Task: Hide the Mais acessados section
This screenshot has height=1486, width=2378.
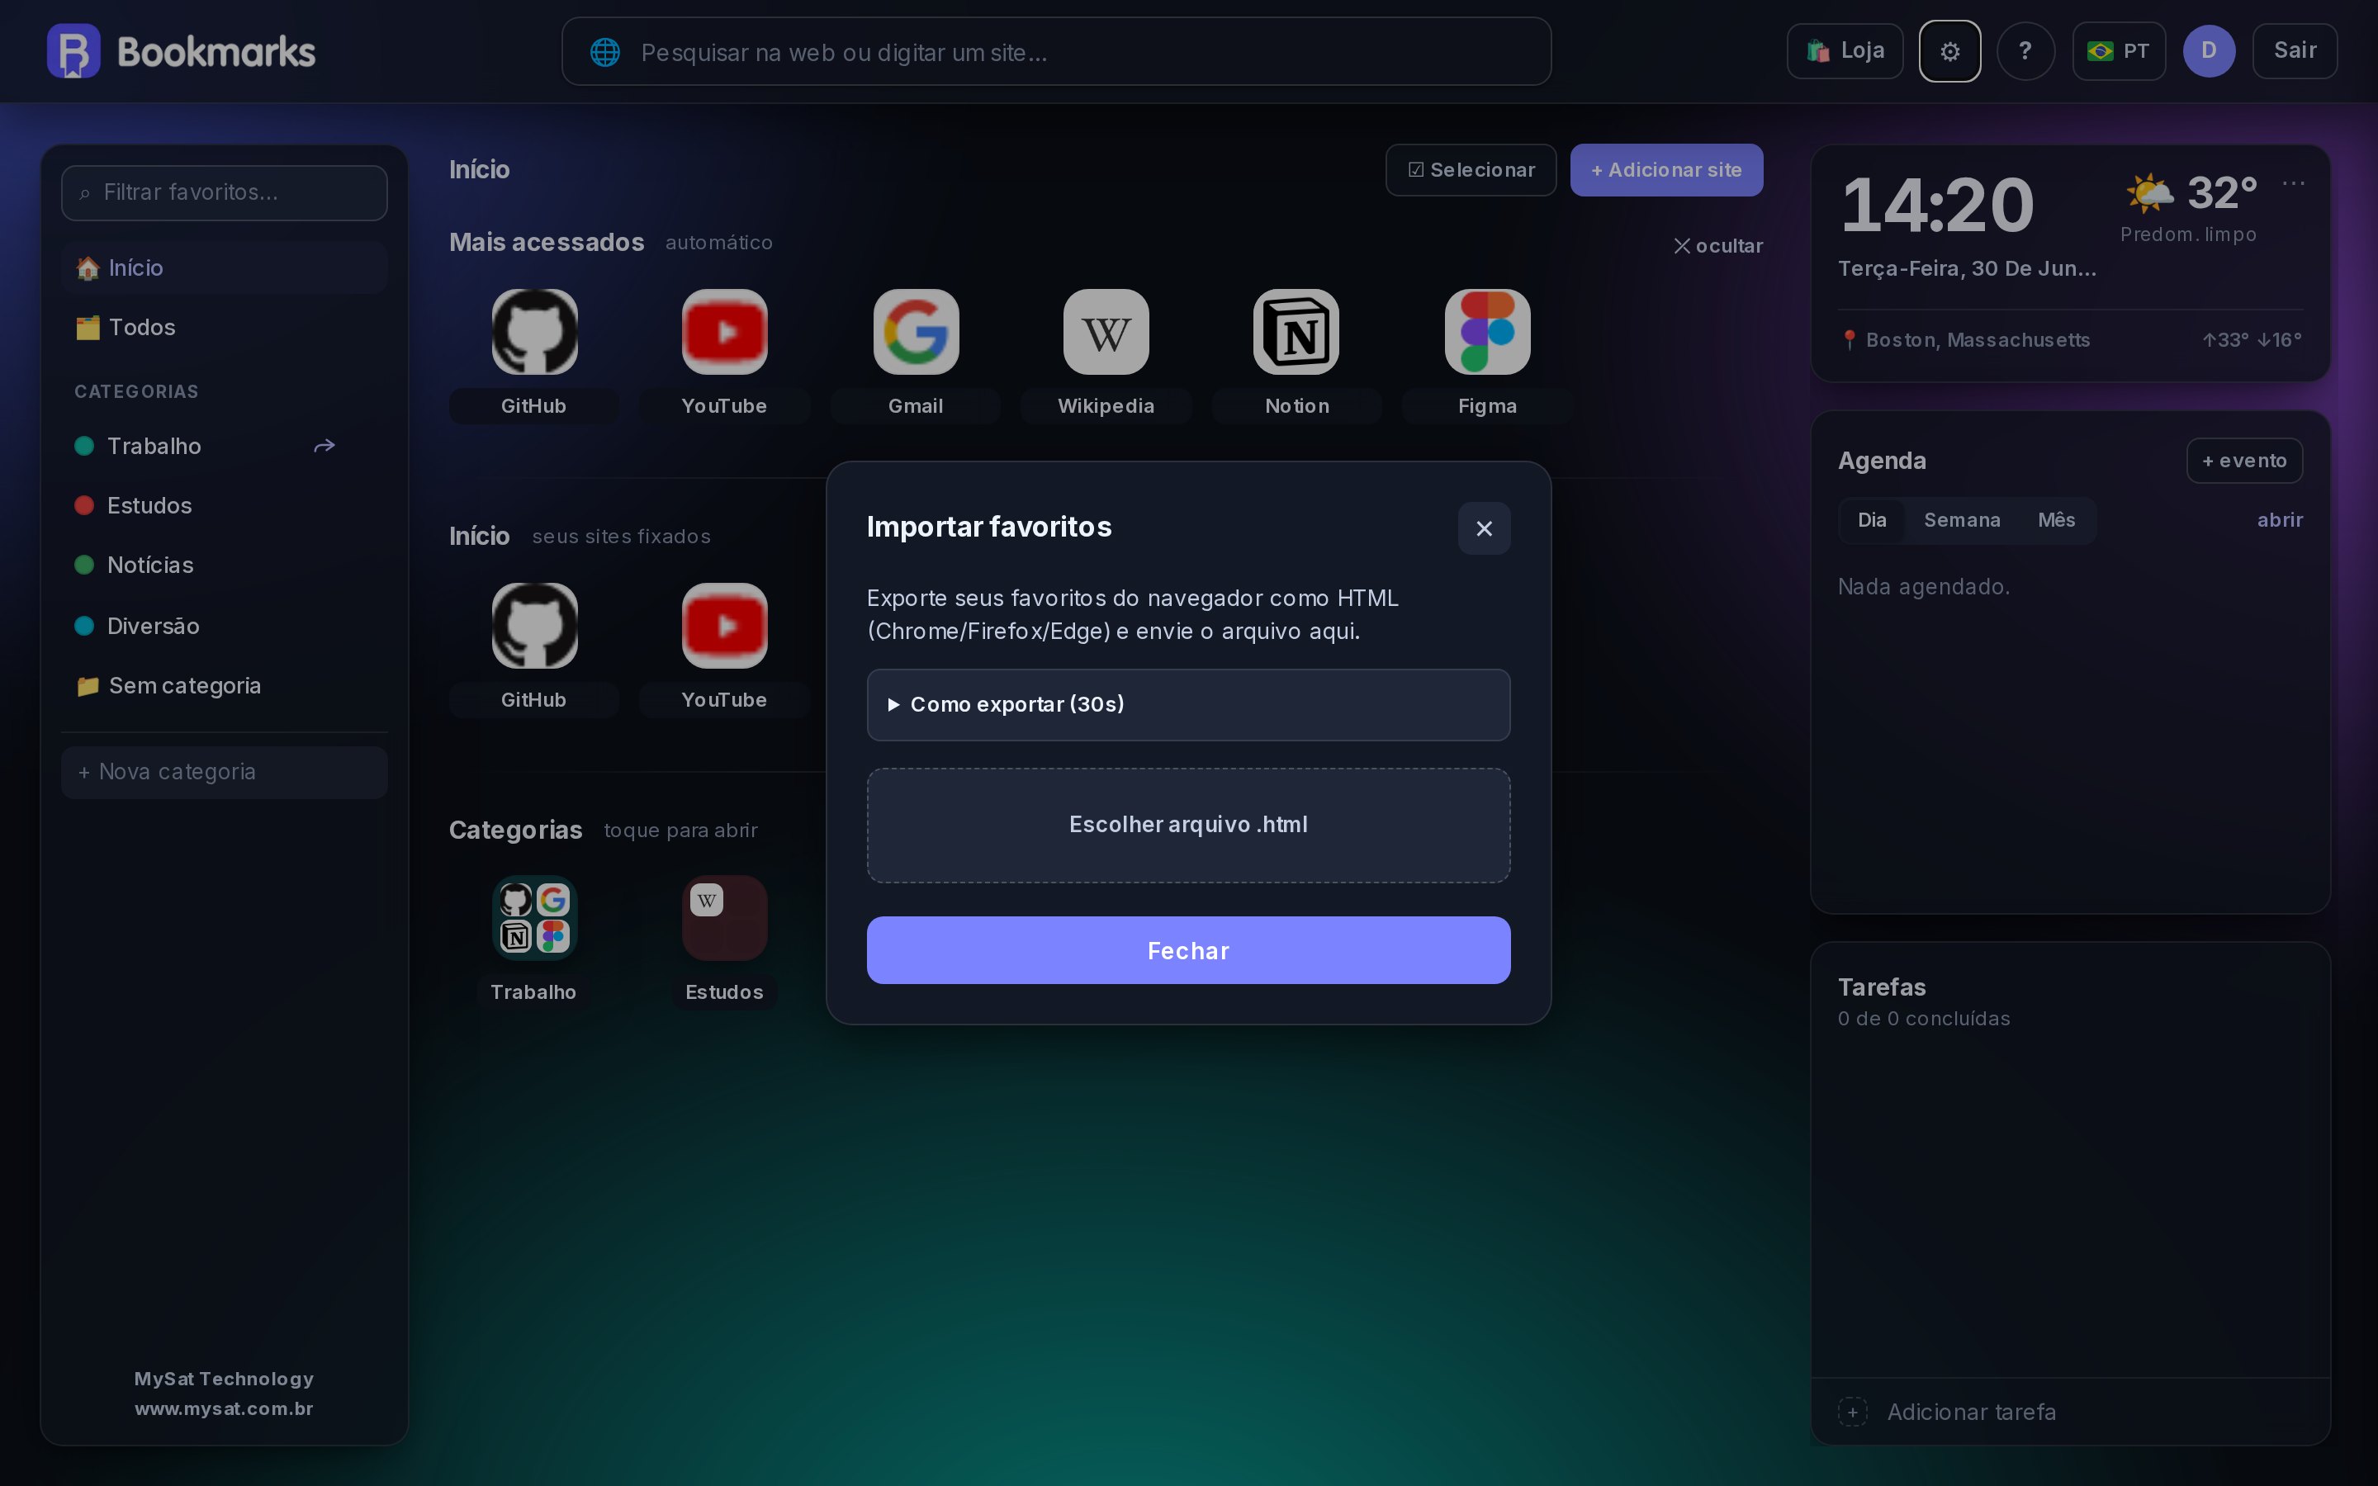Action: tap(1717, 246)
